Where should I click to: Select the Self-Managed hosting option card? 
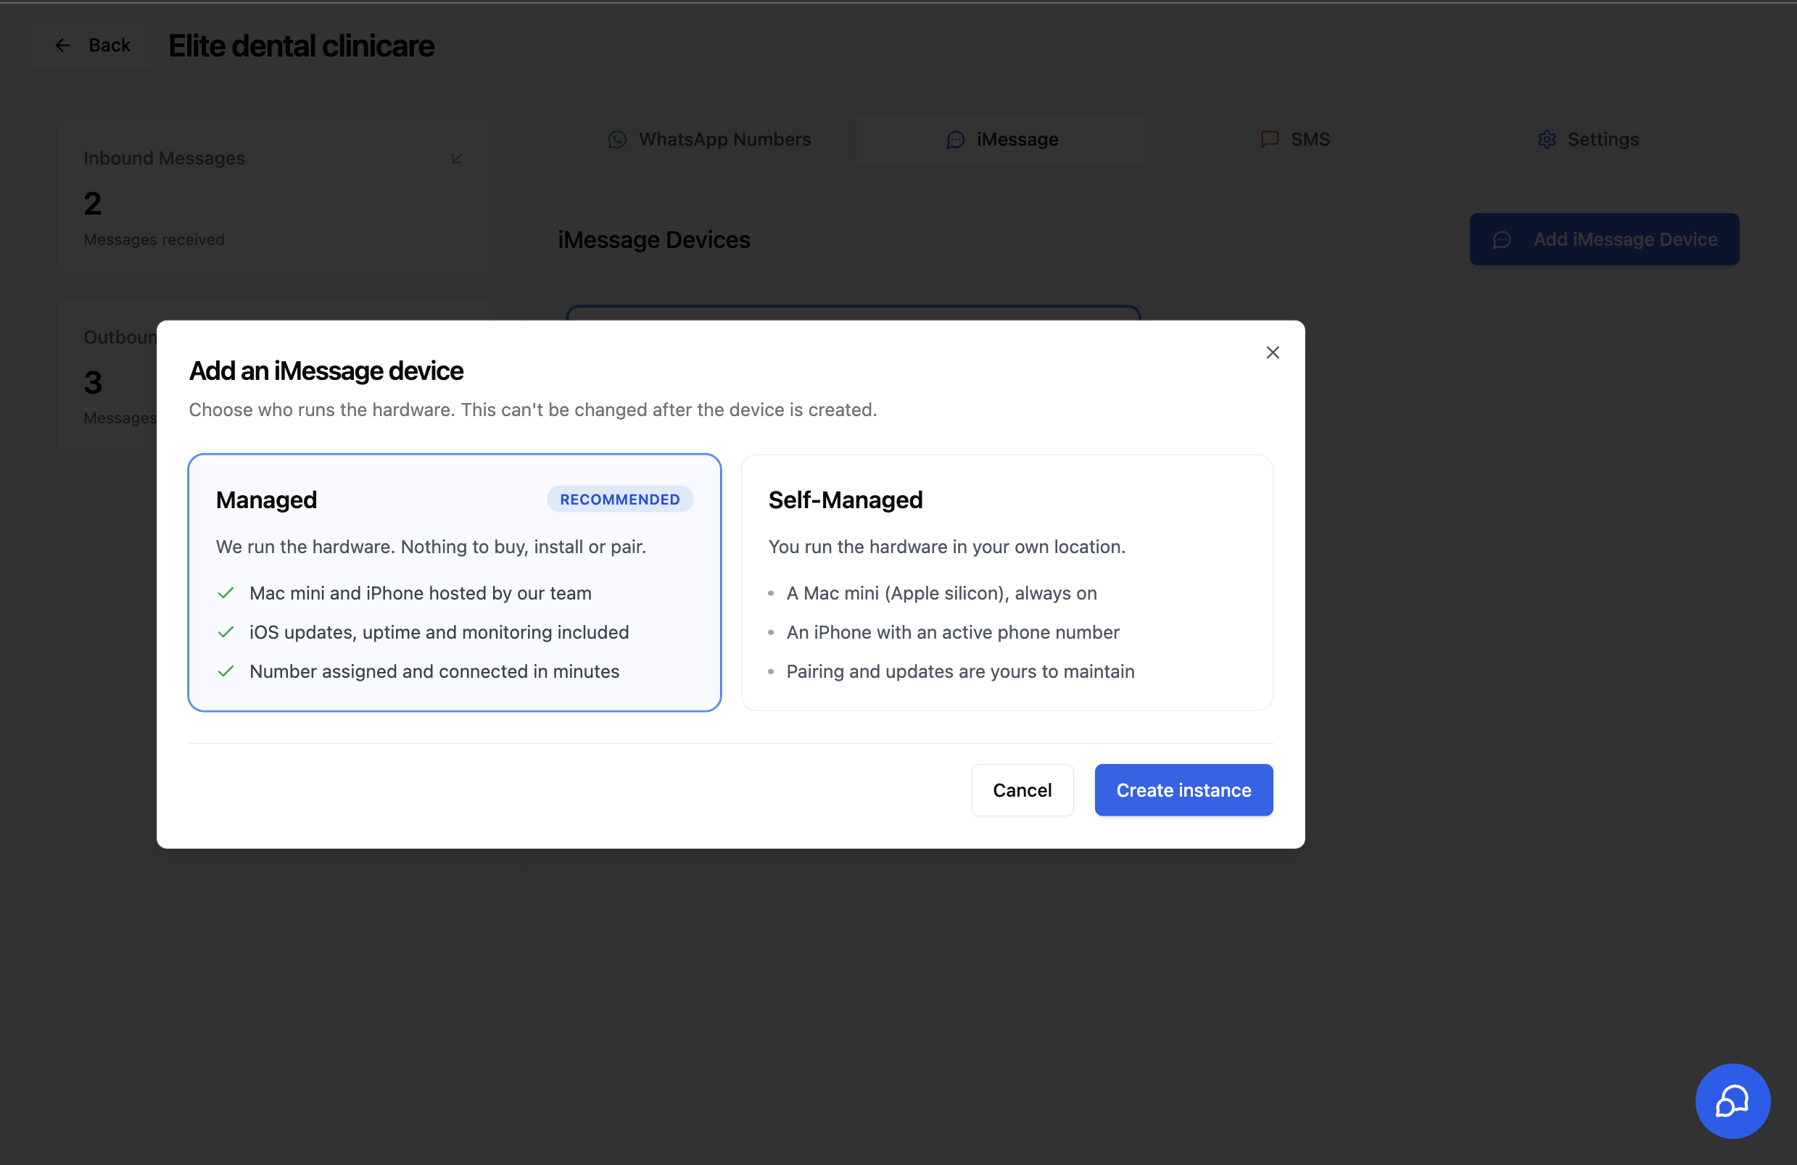pos(1007,582)
